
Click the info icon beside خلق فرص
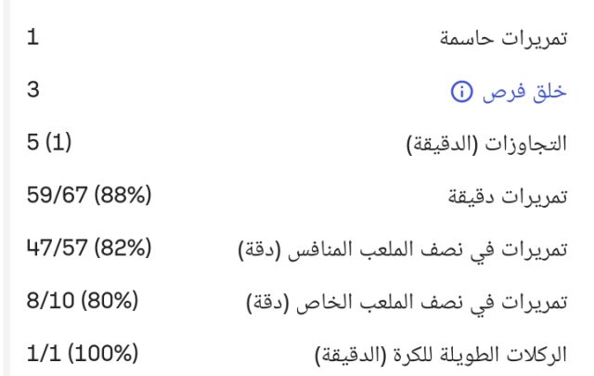pyautogui.click(x=461, y=91)
